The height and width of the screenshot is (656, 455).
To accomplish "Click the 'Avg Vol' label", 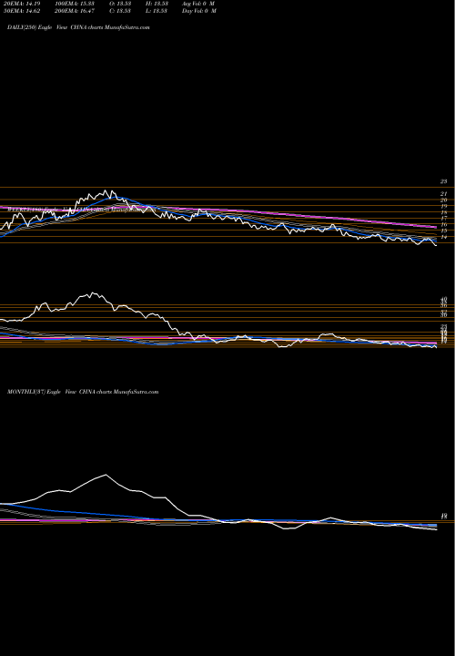I will (x=198, y=4).
